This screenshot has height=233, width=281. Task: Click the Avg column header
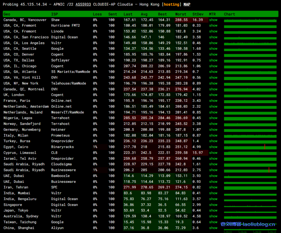coord(144,14)
